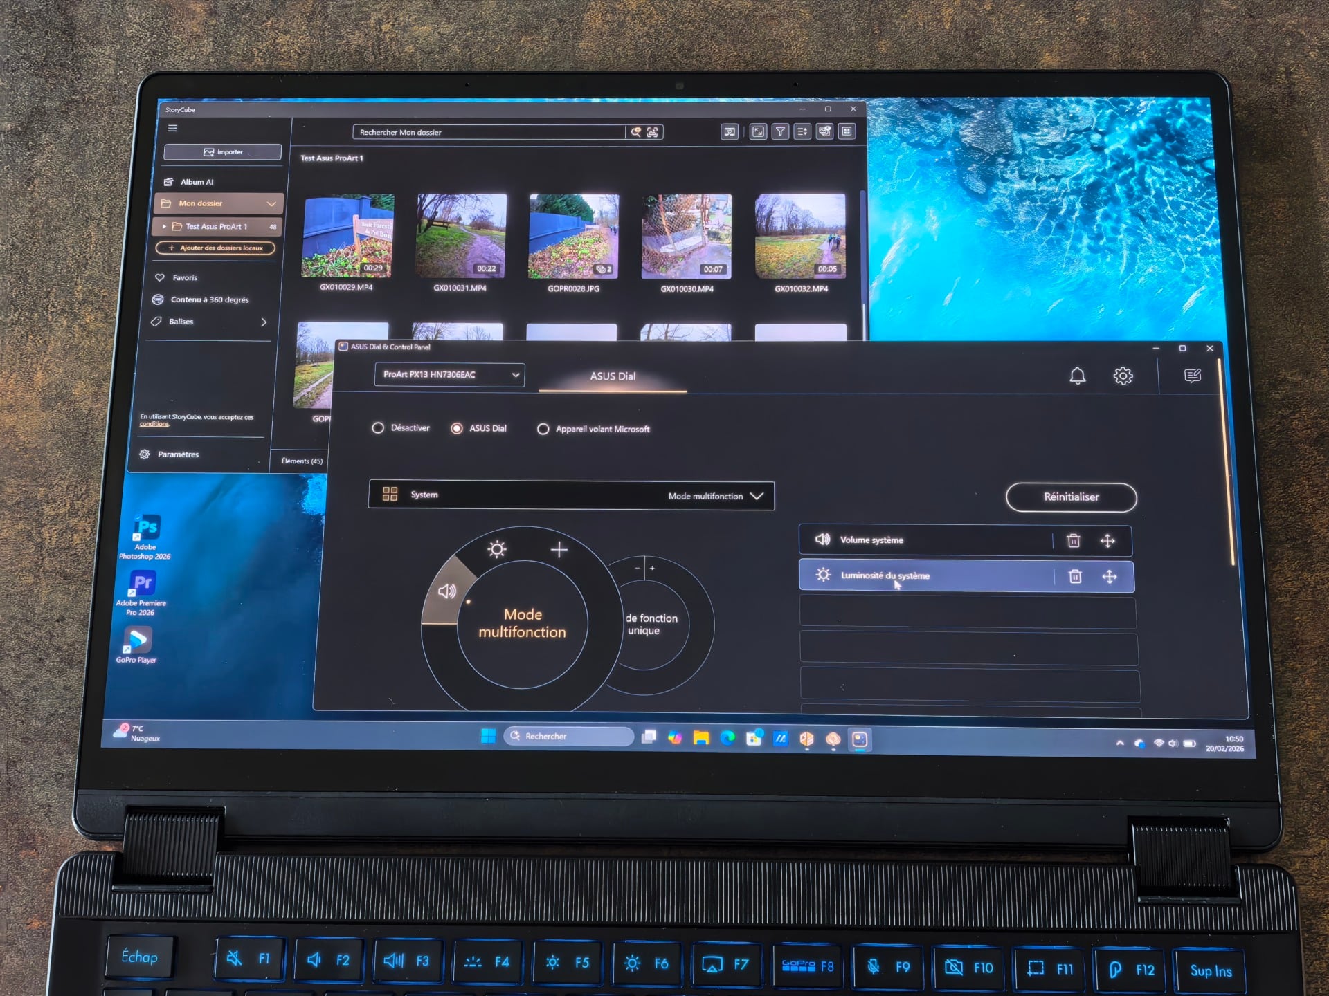Switch StoryCube to grid view layout
Viewport: 1329px width, 996px height.
847,131
